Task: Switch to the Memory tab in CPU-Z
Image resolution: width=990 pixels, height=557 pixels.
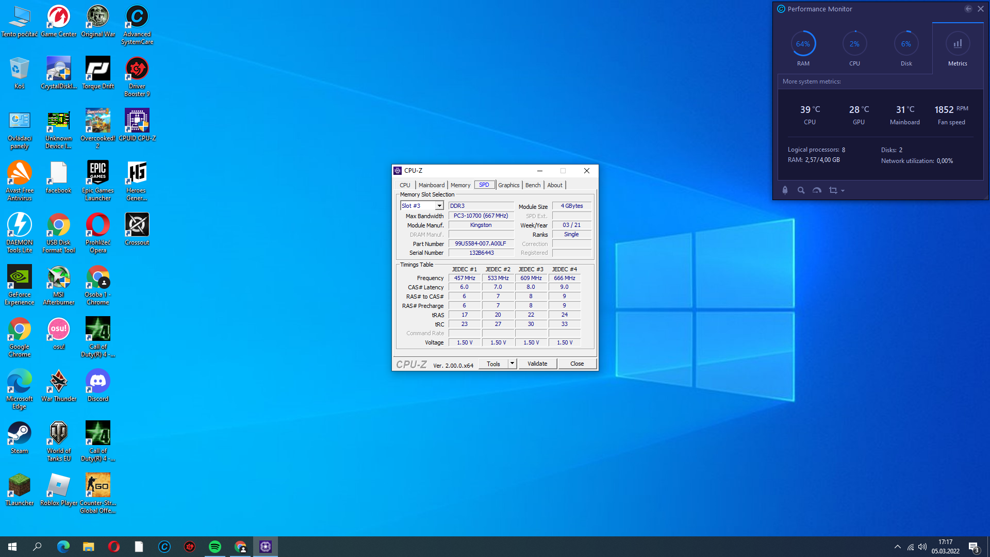Action: click(x=460, y=185)
